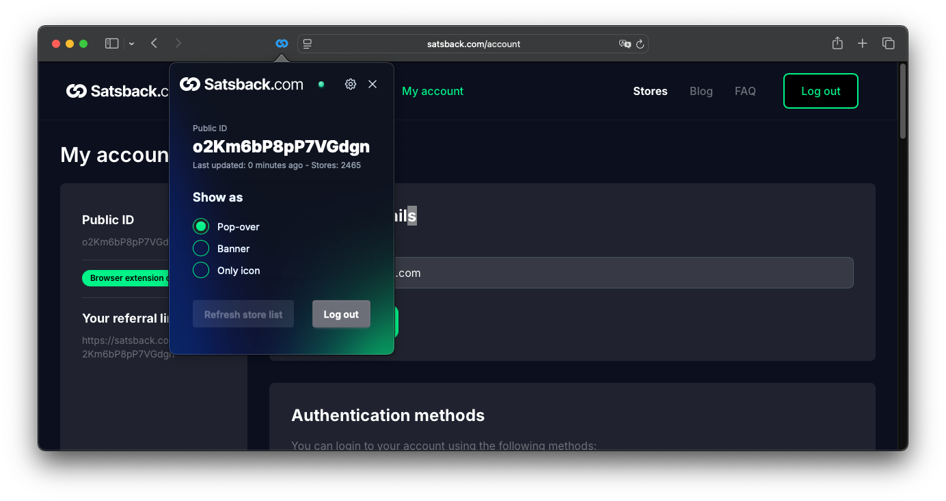Go forward to the next page
946x501 pixels.
click(178, 44)
